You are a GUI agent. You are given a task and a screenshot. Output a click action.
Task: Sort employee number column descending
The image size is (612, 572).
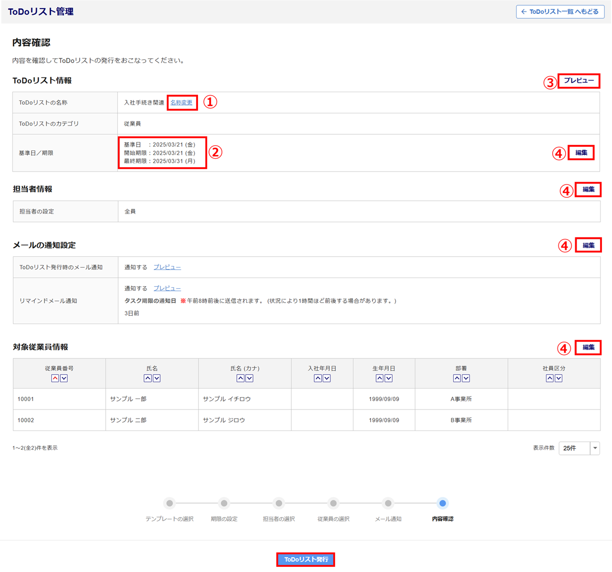64,378
